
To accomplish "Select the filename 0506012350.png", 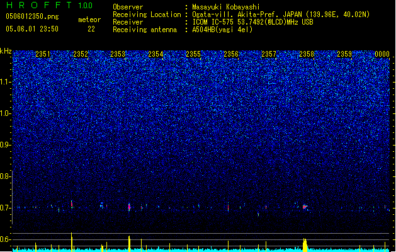I will tap(32, 16).
